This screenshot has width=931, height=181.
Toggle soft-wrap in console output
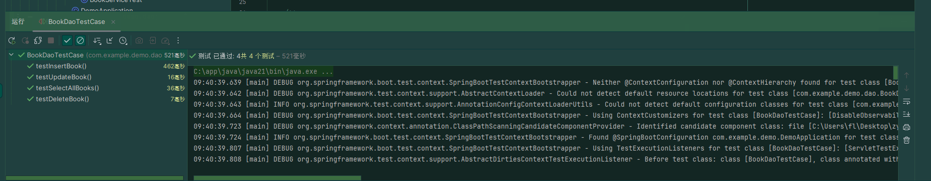(x=907, y=101)
